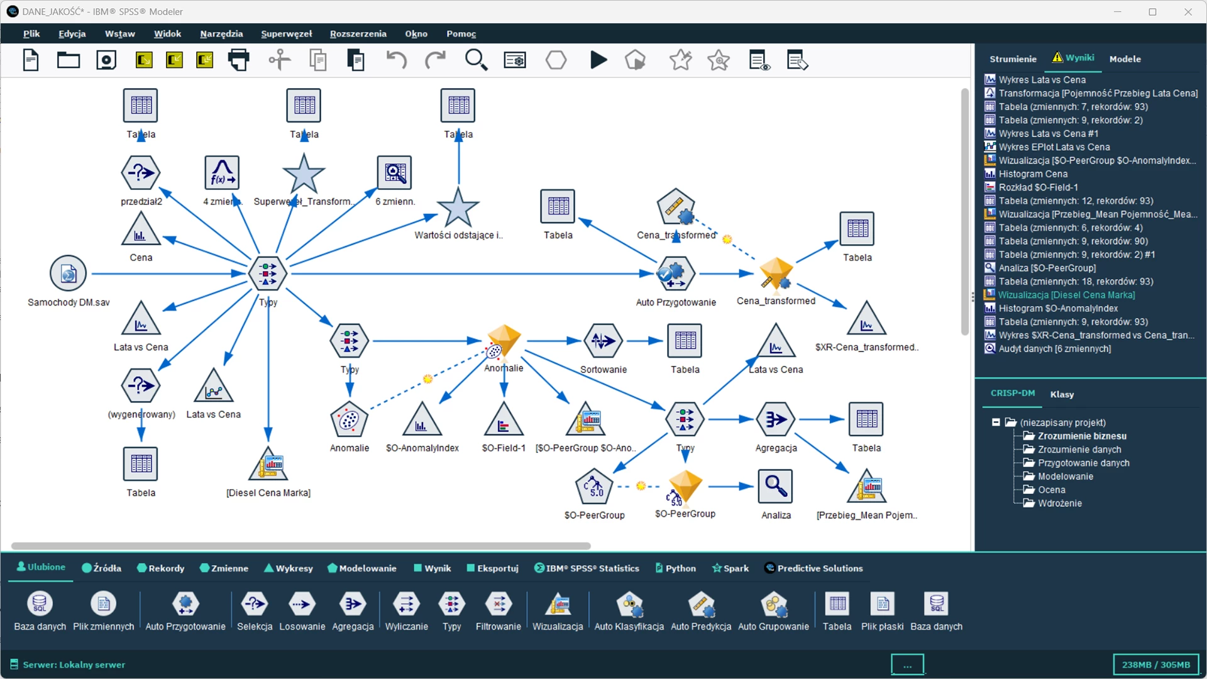Click the Save stream disk icon
This screenshot has width=1207, height=679.
click(x=106, y=60)
